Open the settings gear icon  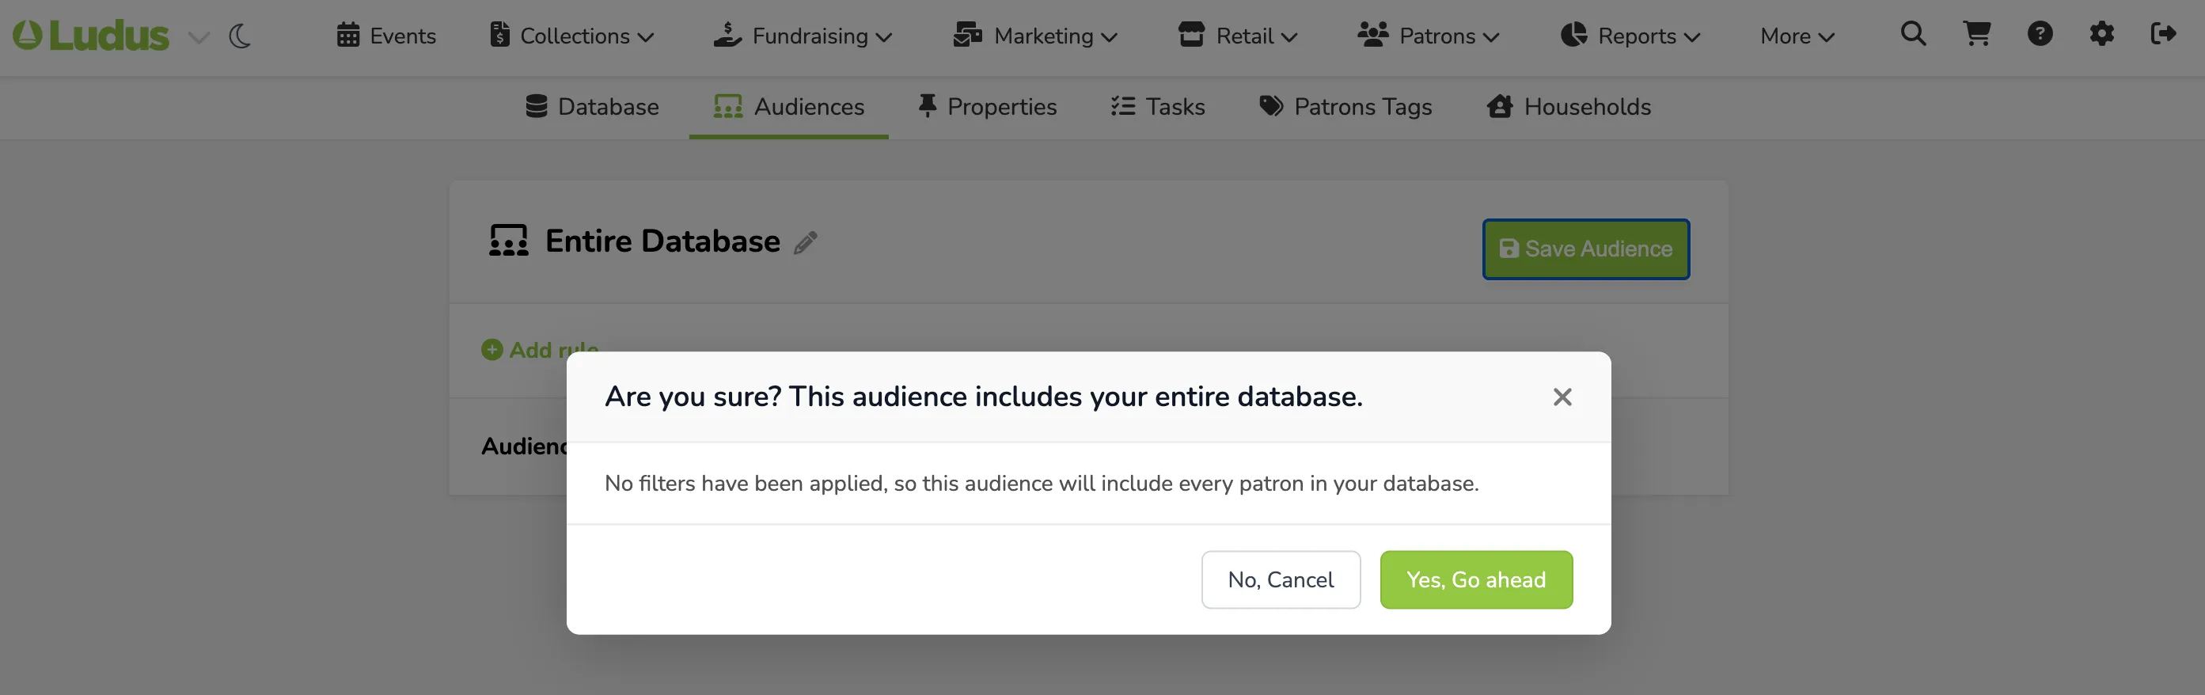click(x=2101, y=34)
